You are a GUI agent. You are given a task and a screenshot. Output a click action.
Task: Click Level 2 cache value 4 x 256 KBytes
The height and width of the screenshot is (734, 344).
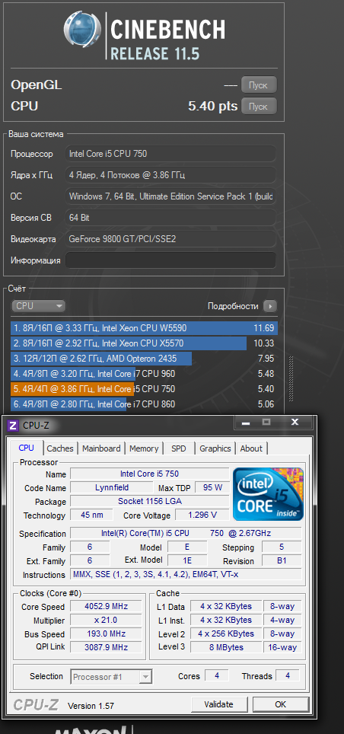227,633
